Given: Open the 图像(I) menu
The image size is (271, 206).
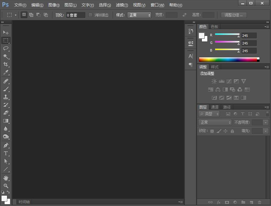Looking at the screenshot, I should 54,5.
